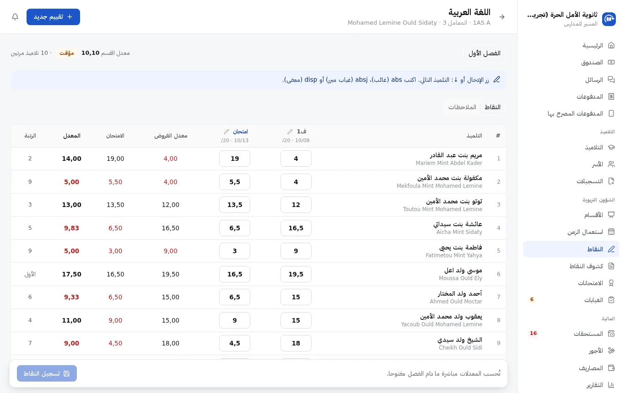
Task: Go to النقاط in the sidebar
Action: point(571,249)
